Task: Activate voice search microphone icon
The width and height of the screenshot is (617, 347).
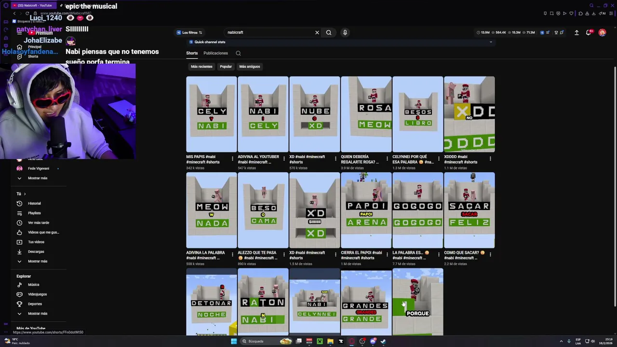Action: [x=345, y=32]
